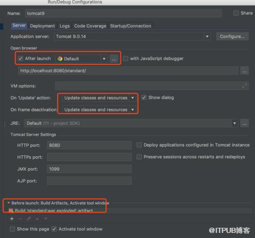
Task: Select the Server tab
Action: coord(19,25)
